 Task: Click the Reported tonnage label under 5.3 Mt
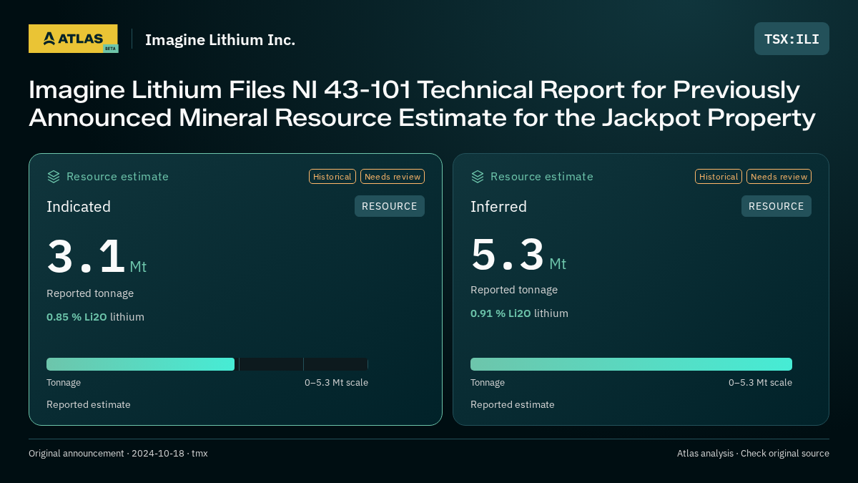point(514,290)
